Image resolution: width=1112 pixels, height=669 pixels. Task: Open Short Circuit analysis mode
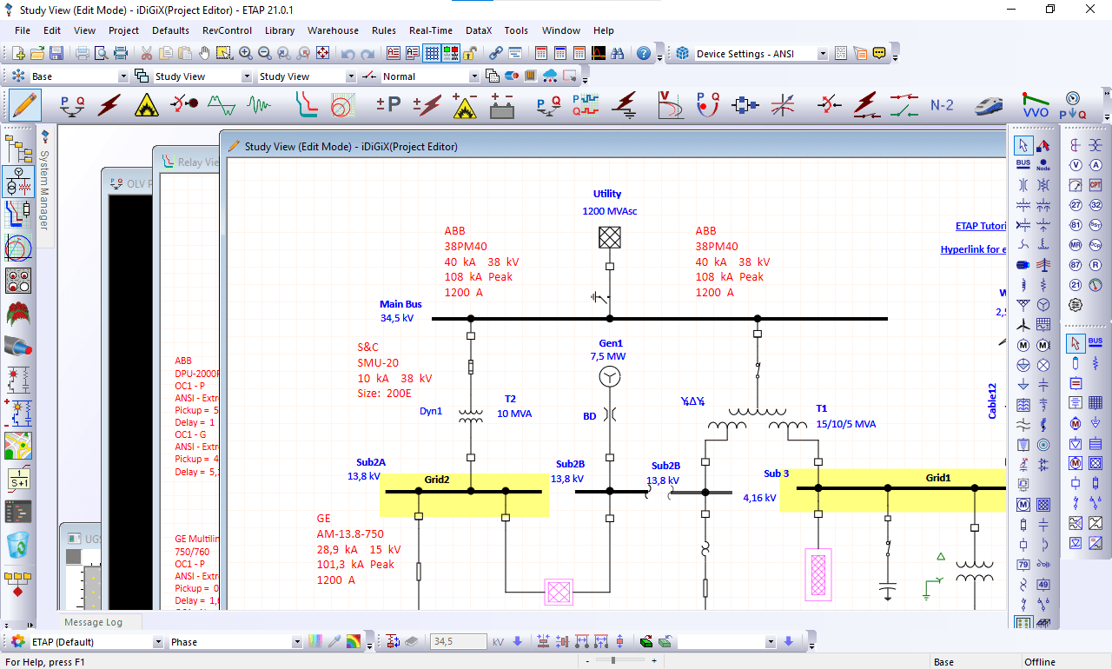point(109,105)
